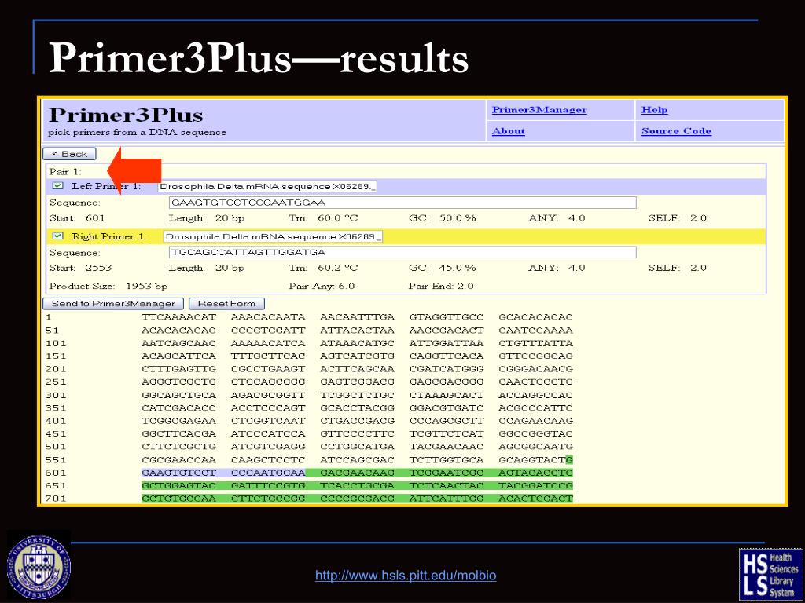This screenshot has height=603, width=805.
Task: Click the right primer 'GC: 45.0 %' value
Action: coord(442,268)
